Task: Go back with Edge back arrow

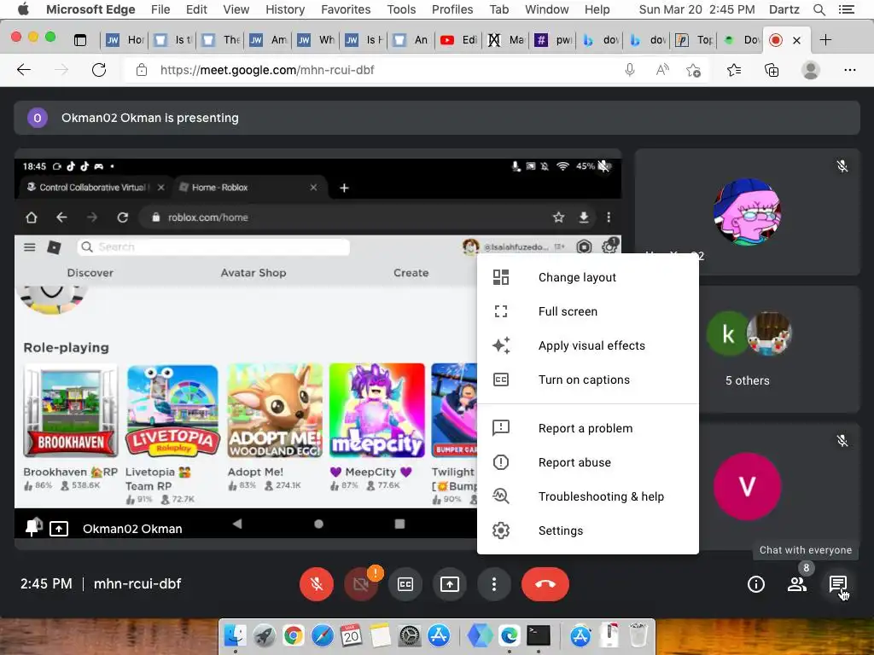Action: pyautogui.click(x=24, y=70)
